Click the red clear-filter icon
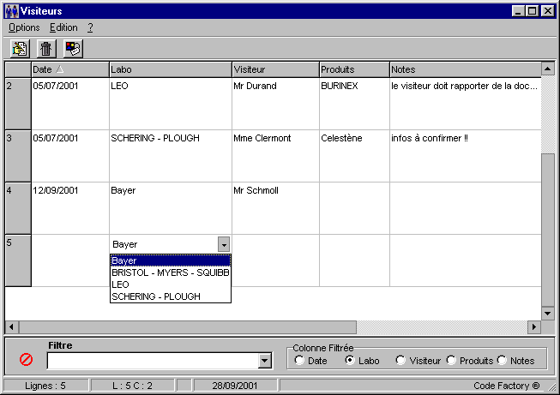This screenshot has width=560, height=395. [x=26, y=359]
